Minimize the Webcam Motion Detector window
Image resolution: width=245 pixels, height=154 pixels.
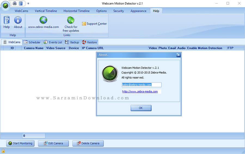[217, 3]
